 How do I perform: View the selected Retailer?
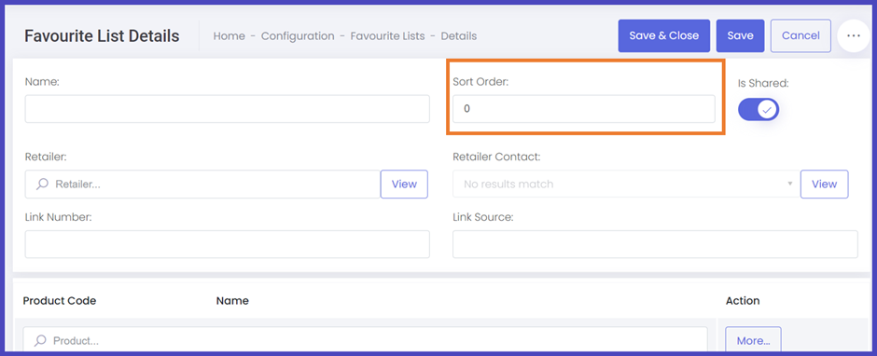tap(404, 184)
